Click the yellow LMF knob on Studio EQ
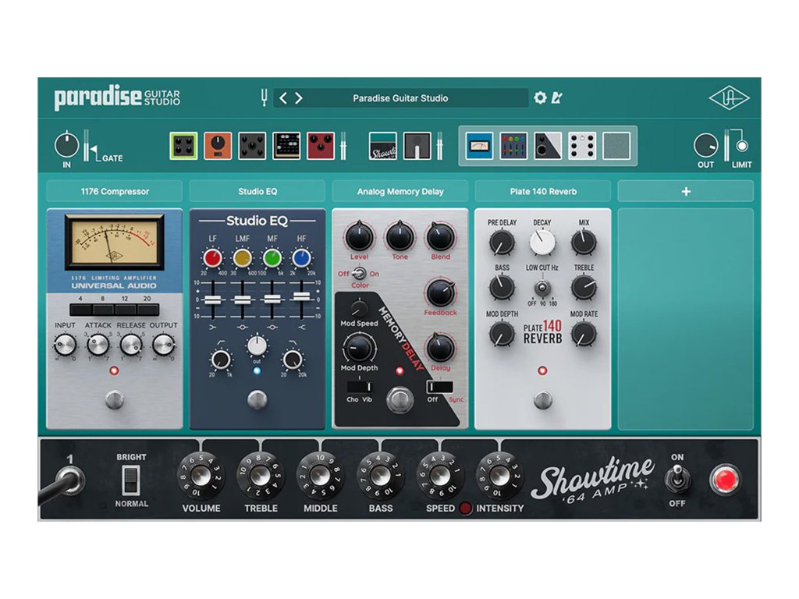Screen dimensions: 799x599 tap(242, 258)
